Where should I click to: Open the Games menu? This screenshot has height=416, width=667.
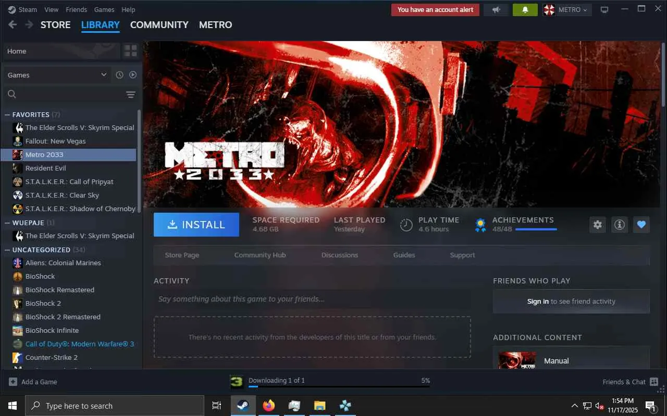point(104,9)
